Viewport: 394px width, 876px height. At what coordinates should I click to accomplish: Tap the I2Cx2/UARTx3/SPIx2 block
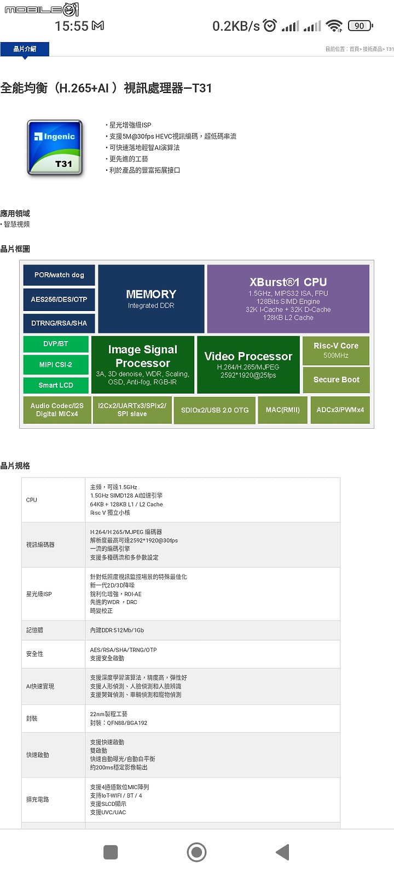click(x=132, y=410)
